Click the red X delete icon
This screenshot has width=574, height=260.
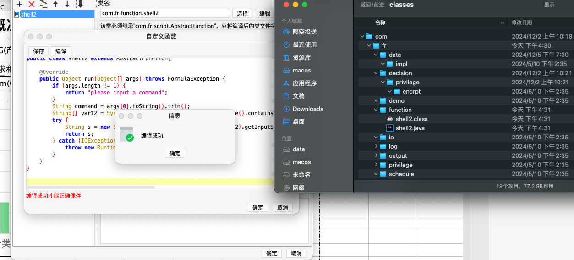(32, 4)
